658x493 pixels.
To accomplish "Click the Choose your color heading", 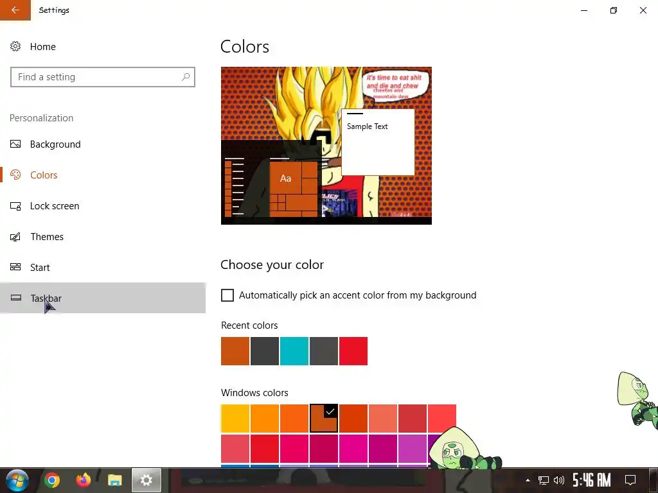I will pos(272,264).
